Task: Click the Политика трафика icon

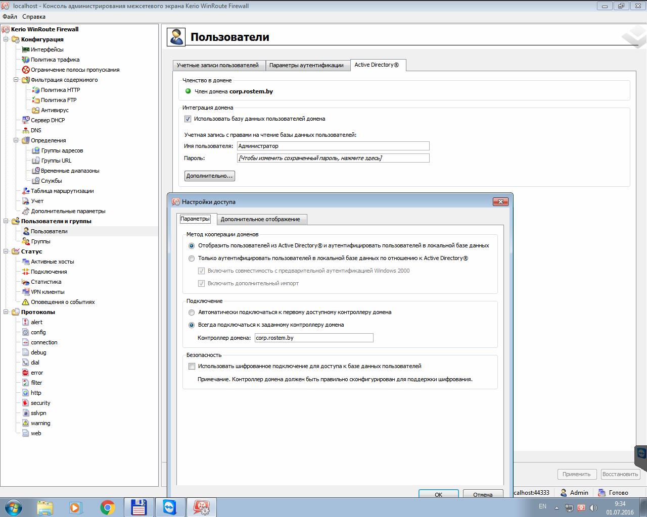Action: tap(26, 60)
